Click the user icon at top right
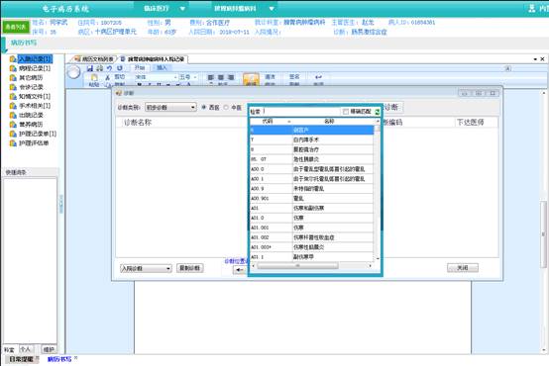This screenshot has width=549, height=366. tap(532, 8)
